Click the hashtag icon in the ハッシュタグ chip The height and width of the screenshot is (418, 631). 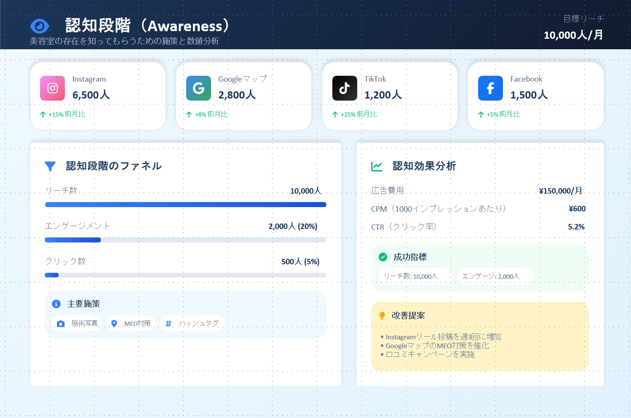(168, 324)
